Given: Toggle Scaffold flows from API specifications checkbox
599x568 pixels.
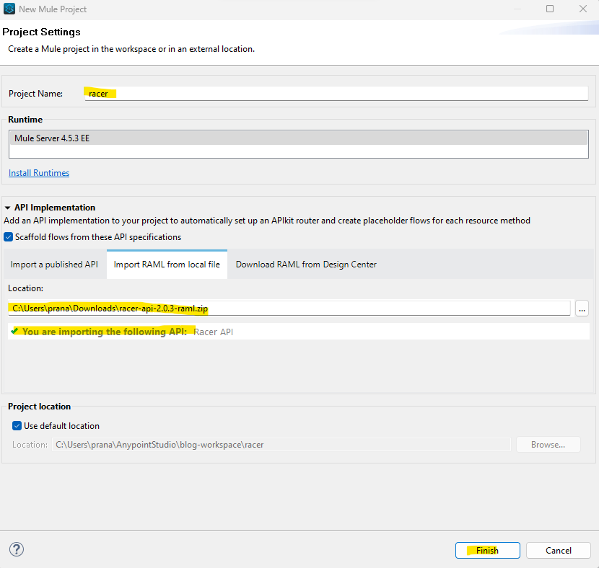Looking at the screenshot, I should (9, 237).
